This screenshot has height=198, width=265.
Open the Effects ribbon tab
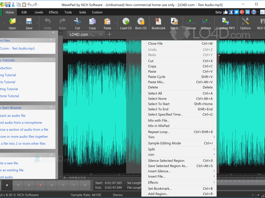53,12
